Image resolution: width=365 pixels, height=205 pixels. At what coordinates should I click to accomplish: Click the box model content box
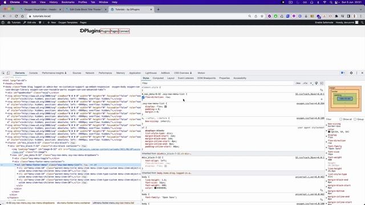(344, 99)
